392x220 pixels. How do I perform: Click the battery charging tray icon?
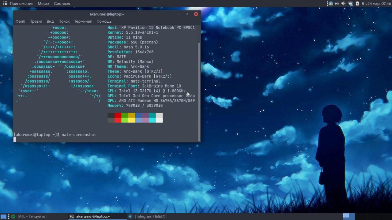pyautogui.click(x=357, y=4)
